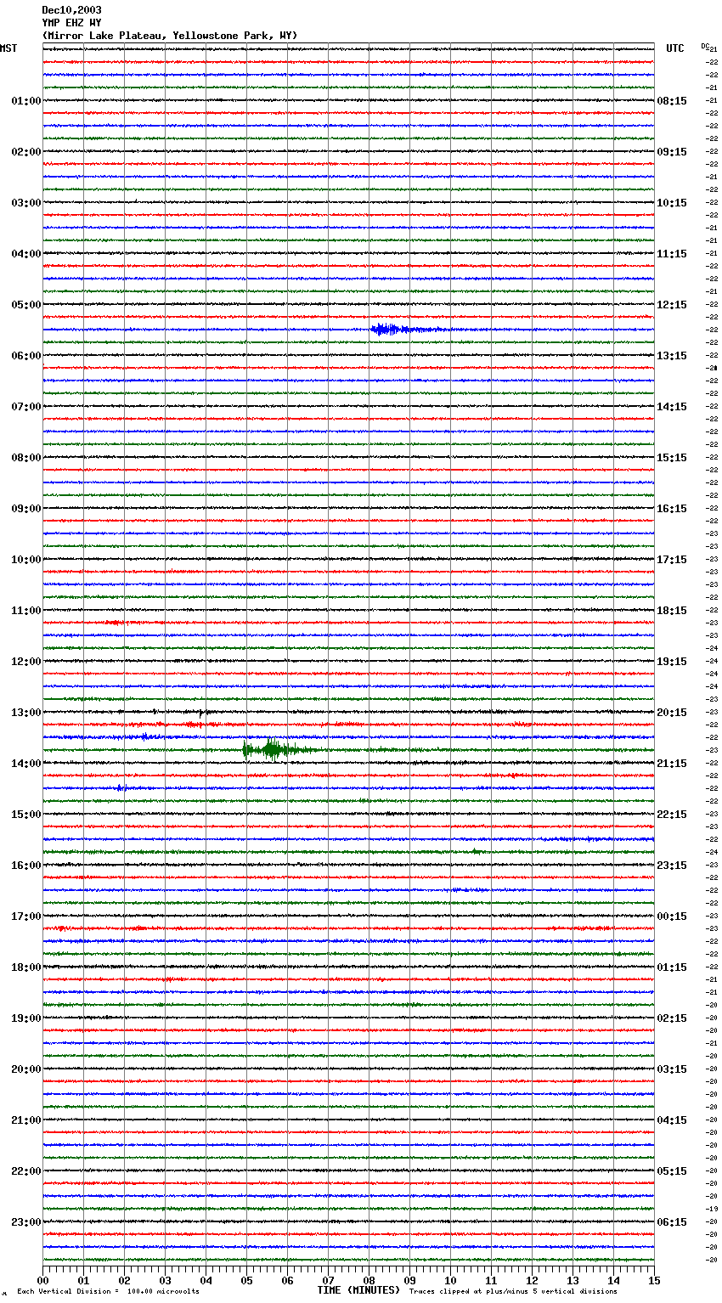Click the 02:15 UTC row label
This screenshot has width=722, height=1303.
coord(672,1018)
